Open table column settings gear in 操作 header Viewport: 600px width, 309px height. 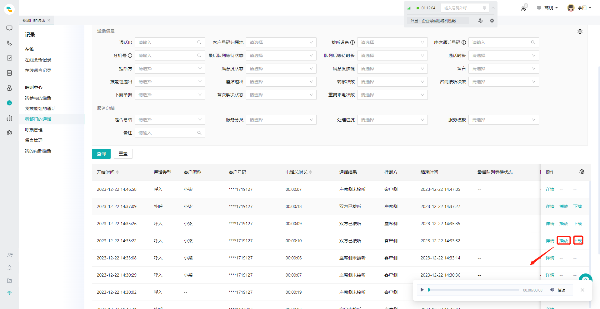click(x=582, y=172)
